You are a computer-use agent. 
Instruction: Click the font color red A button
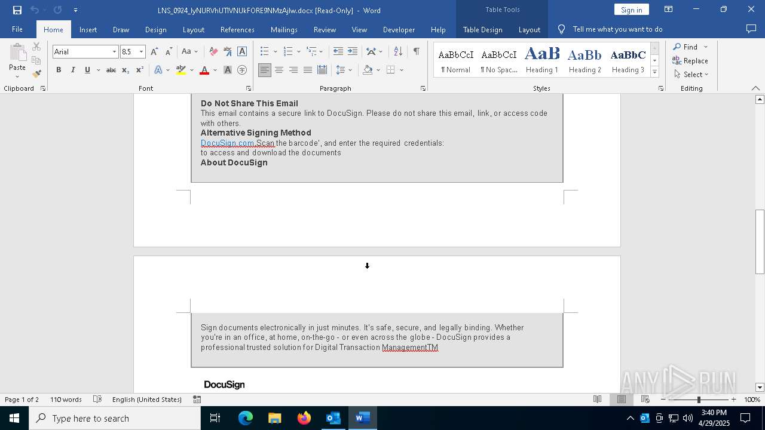pyautogui.click(x=204, y=70)
